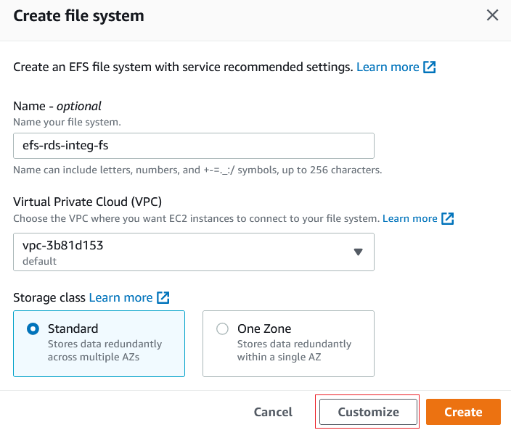Select vpc-3b81d153 text in VPC combo box
Viewport: 511px width, 430px height.
[x=63, y=245]
